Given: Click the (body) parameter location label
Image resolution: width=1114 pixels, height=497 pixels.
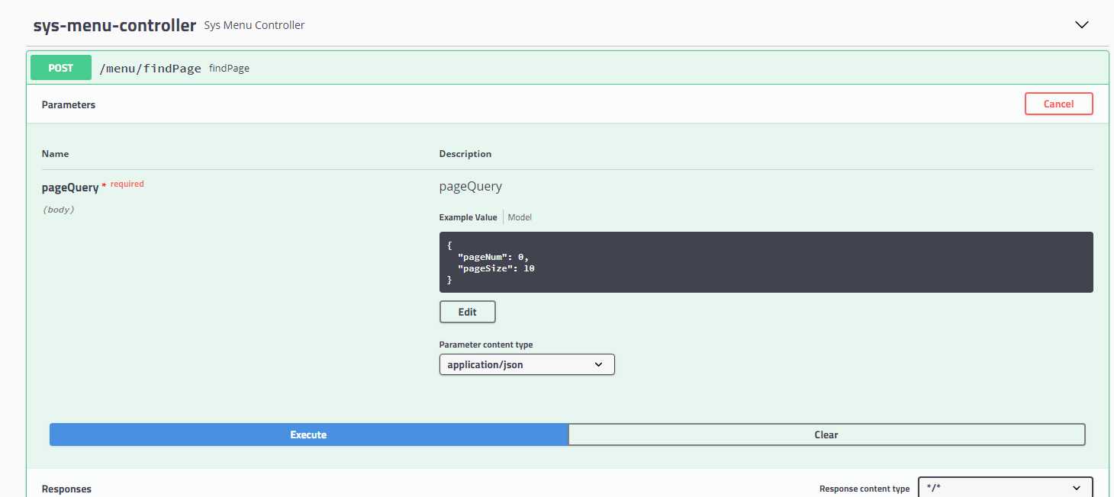Looking at the screenshot, I should pyautogui.click(x=58, y=209).
